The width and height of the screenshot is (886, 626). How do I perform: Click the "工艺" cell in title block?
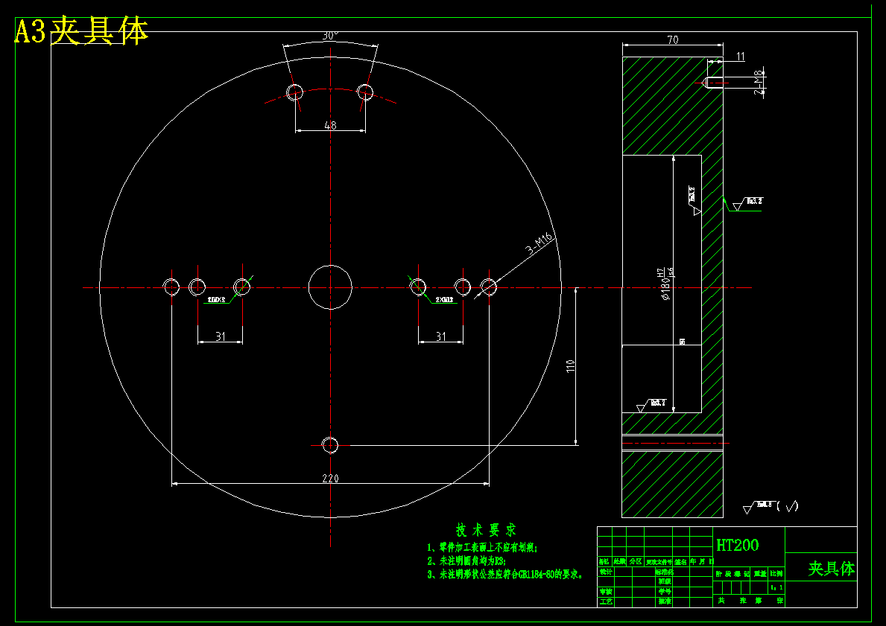[x=606, y=601]
